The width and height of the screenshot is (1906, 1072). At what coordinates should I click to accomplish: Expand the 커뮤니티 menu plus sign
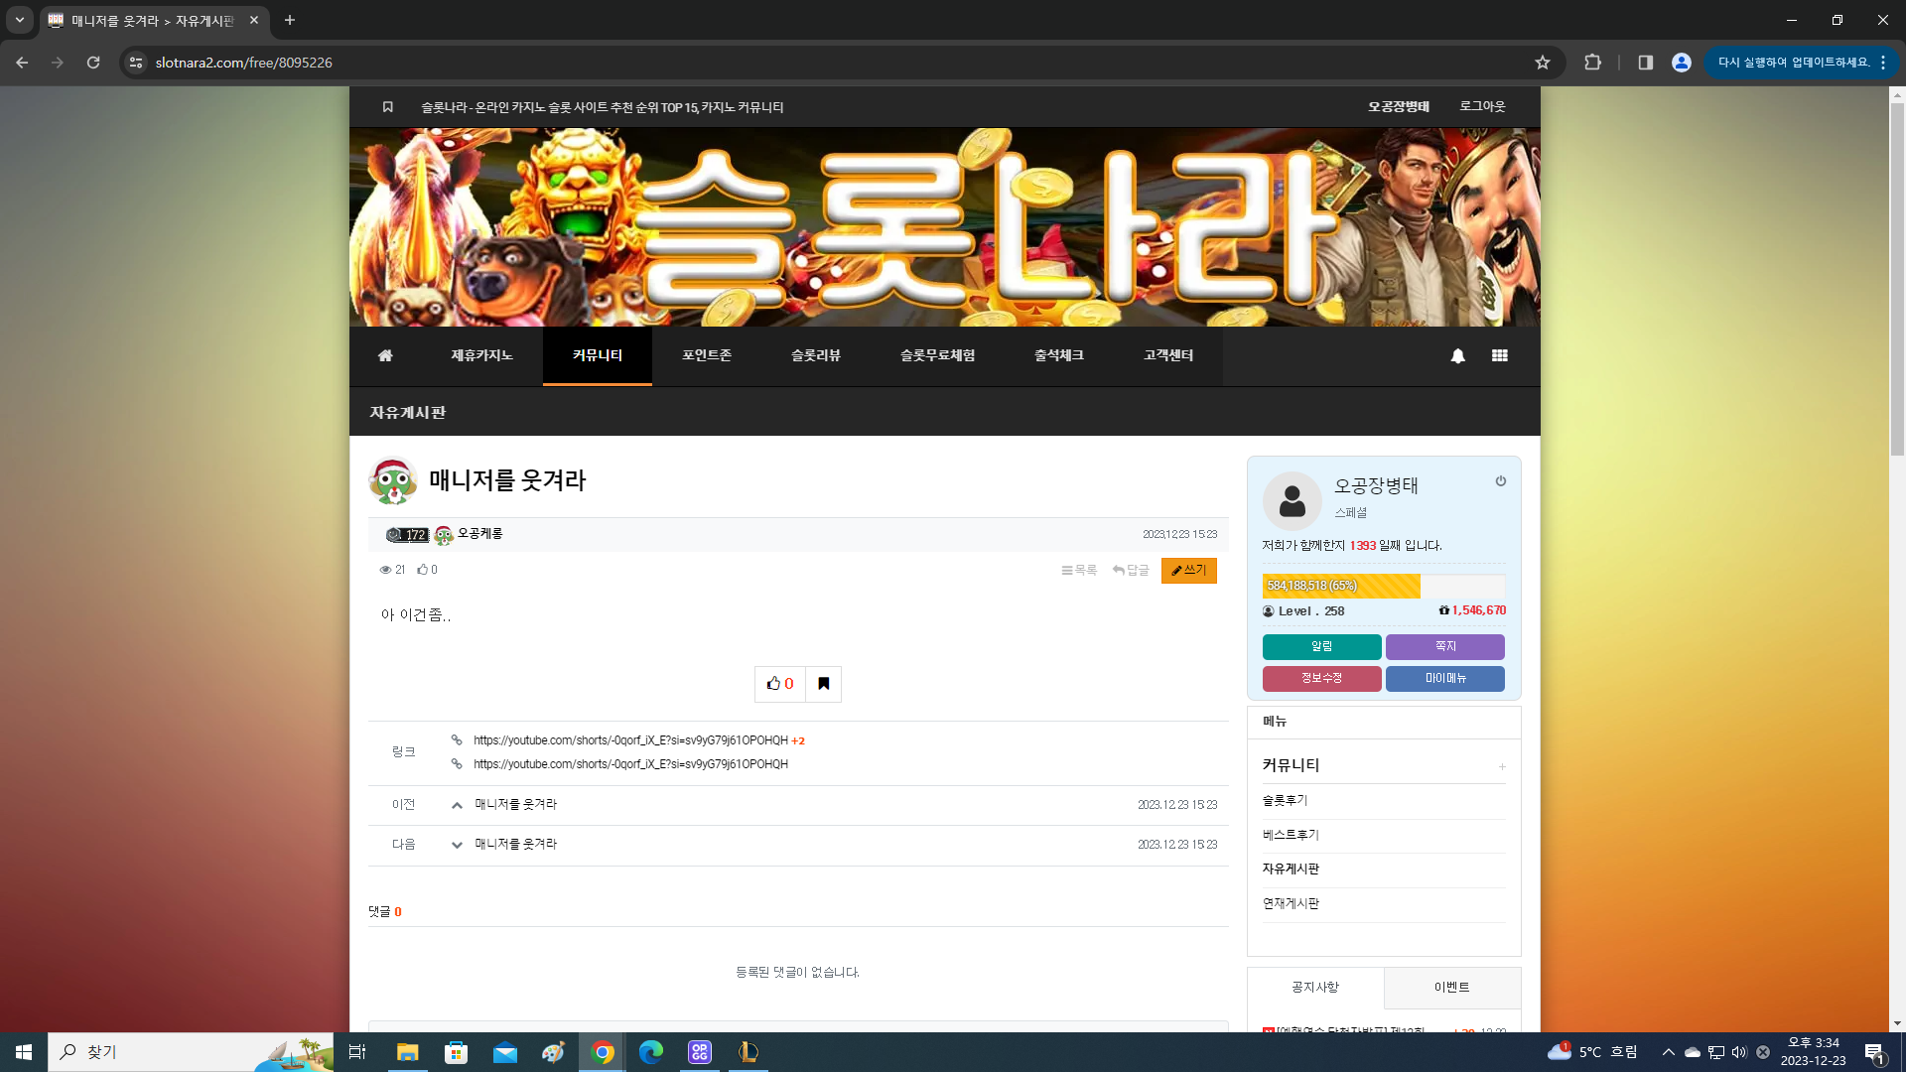tap(1502, 766)
